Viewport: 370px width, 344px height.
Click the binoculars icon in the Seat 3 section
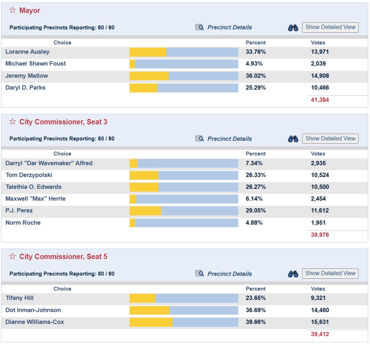coord(293,139)
